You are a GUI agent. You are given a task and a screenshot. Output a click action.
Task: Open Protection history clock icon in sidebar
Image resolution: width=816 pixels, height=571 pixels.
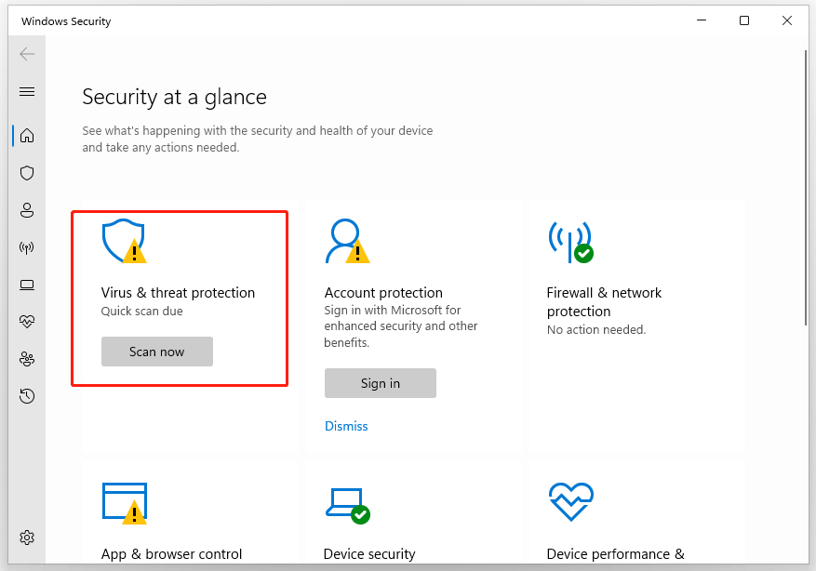pyautogui.click(x=27, y=396)
